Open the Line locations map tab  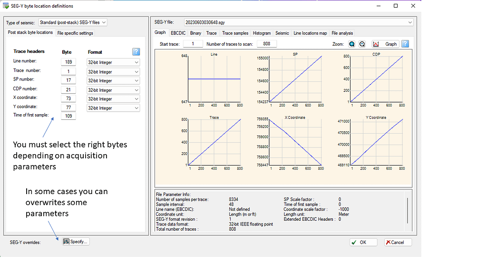click(310, 33)
